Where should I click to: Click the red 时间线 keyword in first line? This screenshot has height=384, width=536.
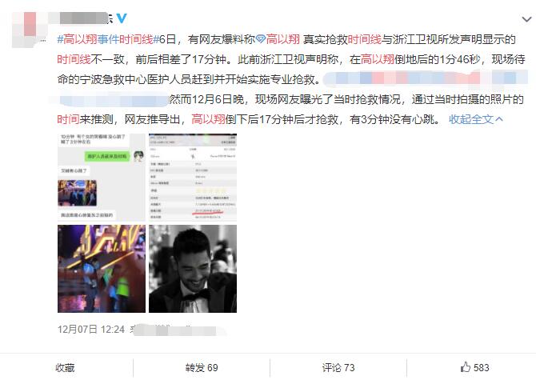coord(364,40)
